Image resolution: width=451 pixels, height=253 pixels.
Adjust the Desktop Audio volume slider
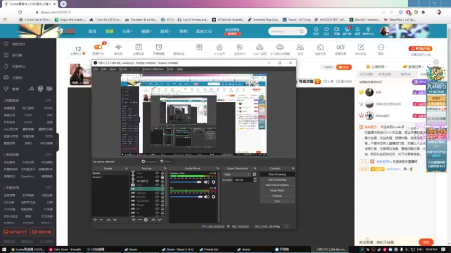click(186, 182)
